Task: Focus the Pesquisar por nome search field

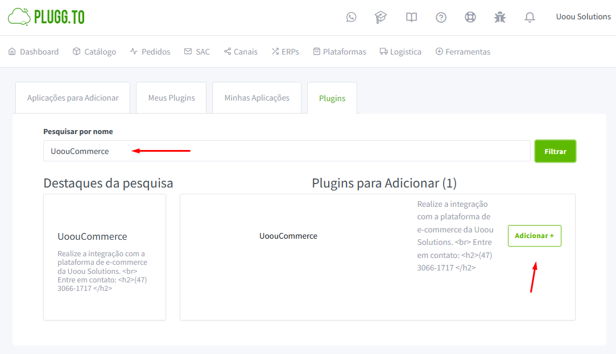Action: [287, 151]
